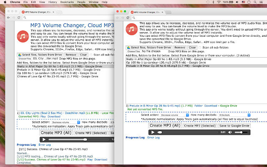This screenshot has height=167, width=267.
Task: Open Select action dropdown in right window
Action: point(174,115)
